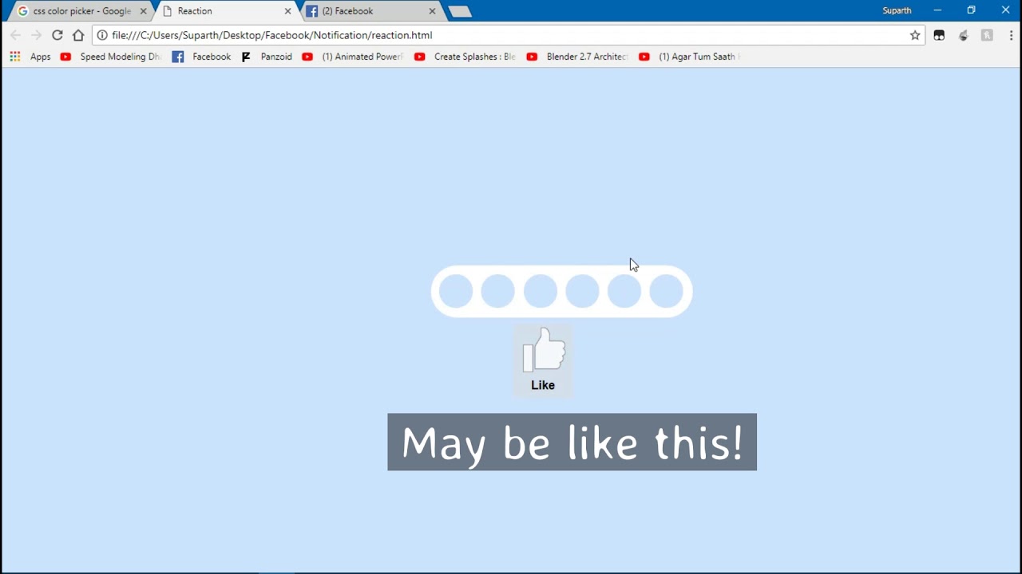The image size is (1022, 574).
Task: Close the (2) Facebook tab
Action: (433, 11)
